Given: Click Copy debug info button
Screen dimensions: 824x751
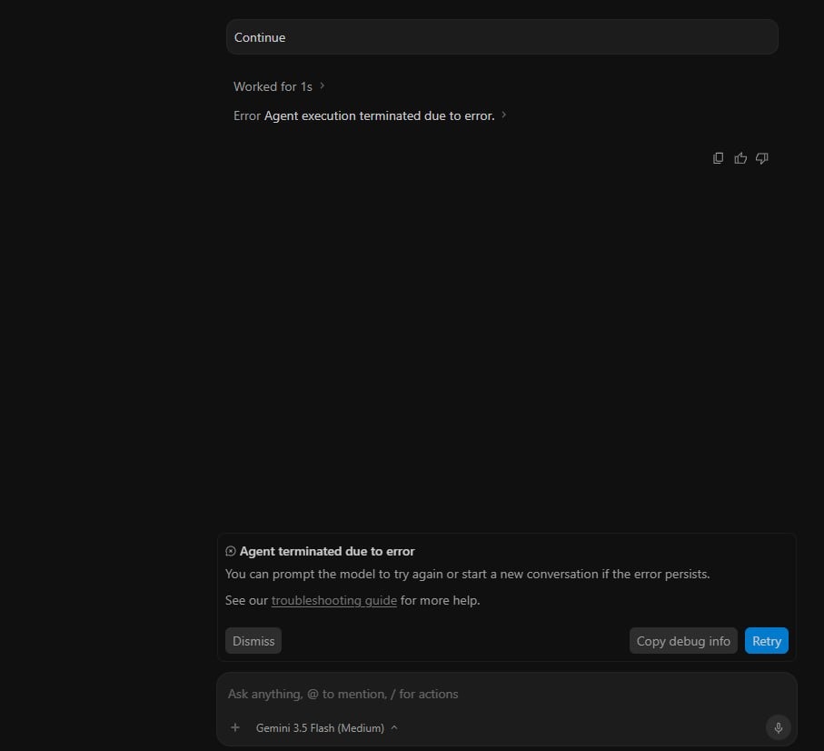Looking at the screenshot, I should 683,641.
